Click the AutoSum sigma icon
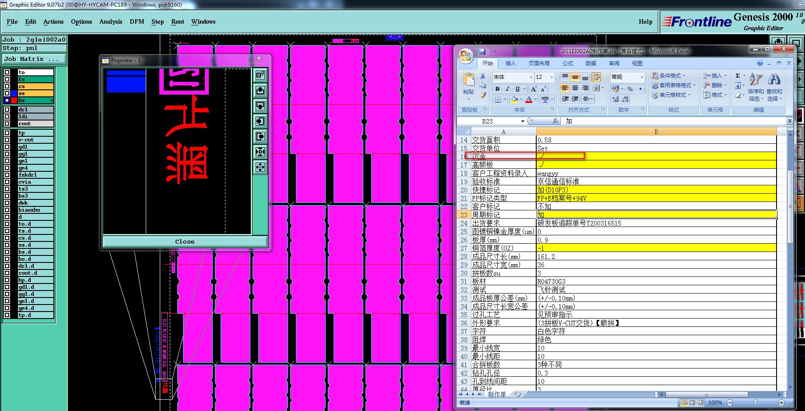The height and width of the screenshot is (411, 805). 738,76
